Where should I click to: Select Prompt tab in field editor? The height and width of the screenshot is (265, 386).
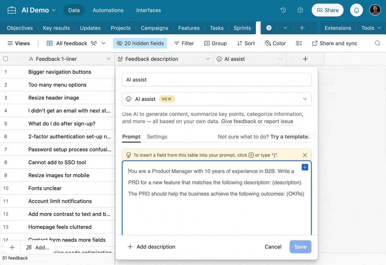(131, 137)
